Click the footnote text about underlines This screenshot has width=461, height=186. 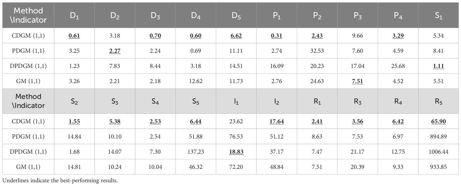coord(60,181)
